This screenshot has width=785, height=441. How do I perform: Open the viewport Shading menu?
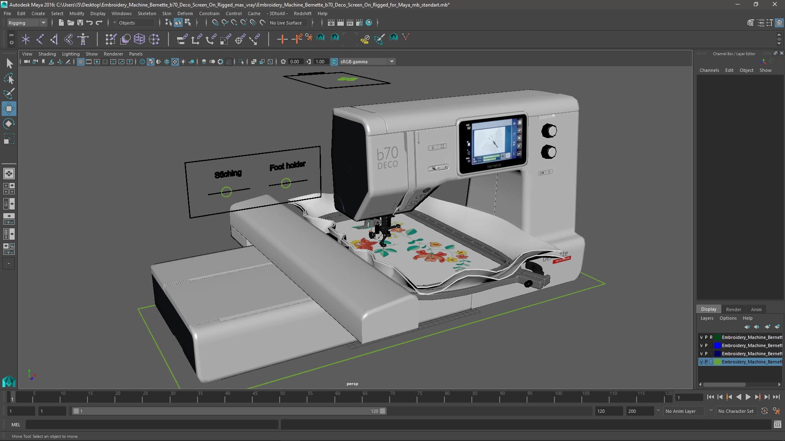(x=47, y=54)
